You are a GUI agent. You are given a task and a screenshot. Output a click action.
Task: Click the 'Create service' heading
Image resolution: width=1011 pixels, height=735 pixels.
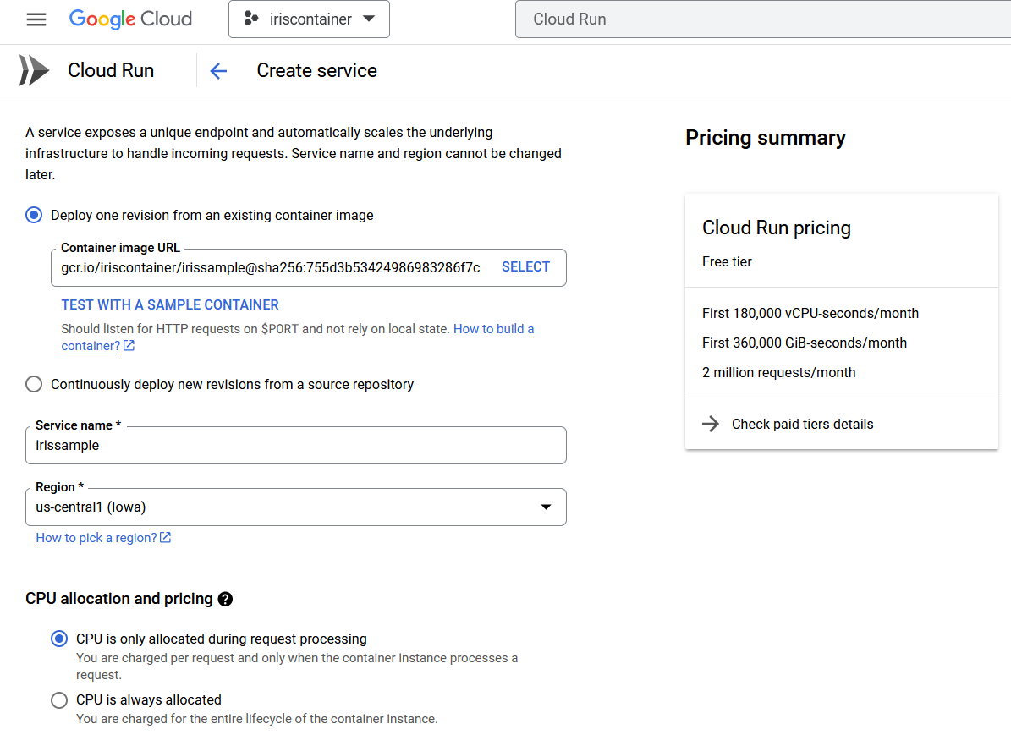point(316,70)
